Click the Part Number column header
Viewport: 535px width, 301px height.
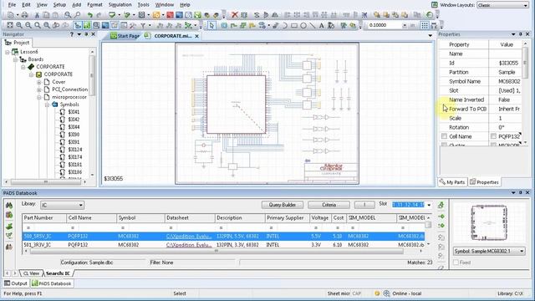pos(44,217)
